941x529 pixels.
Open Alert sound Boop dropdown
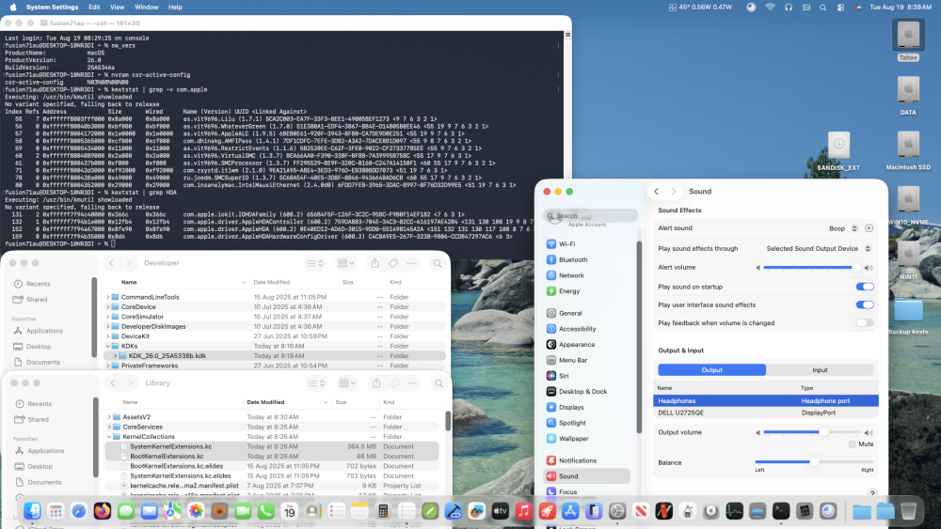click(843, 228)
